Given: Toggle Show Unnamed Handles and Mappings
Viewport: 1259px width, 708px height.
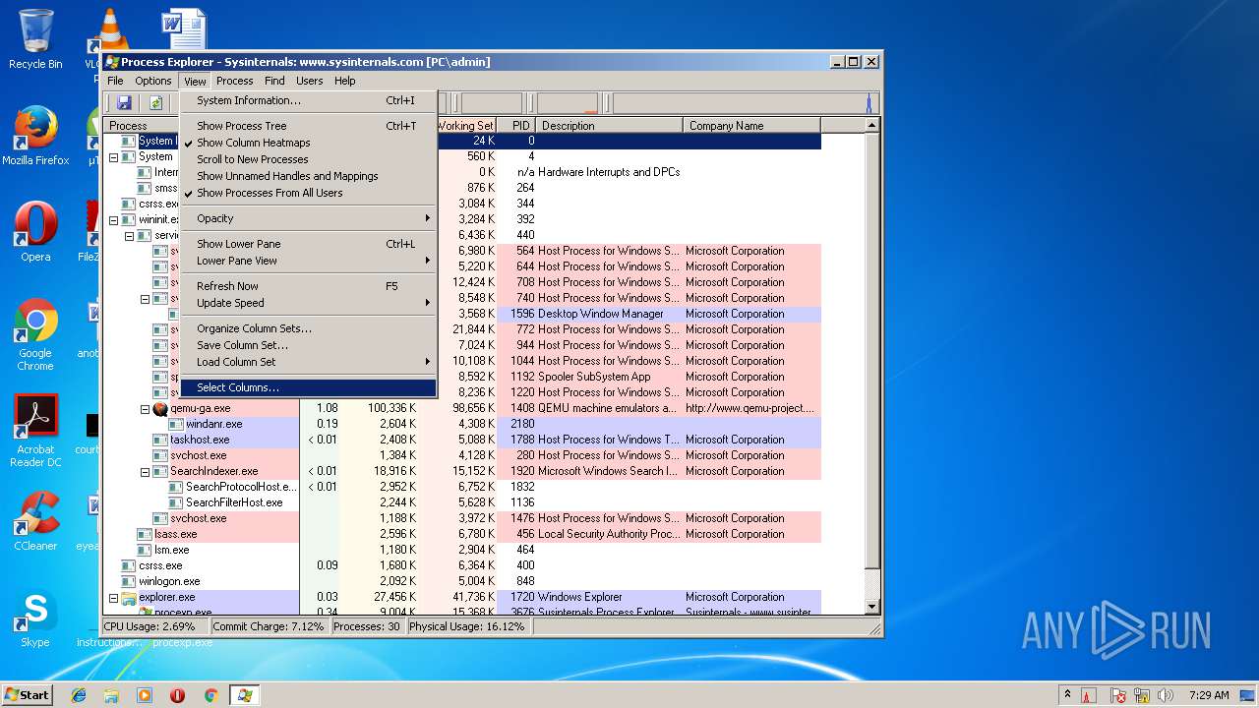Looking at the screenshot, I should tap(308, 176).
